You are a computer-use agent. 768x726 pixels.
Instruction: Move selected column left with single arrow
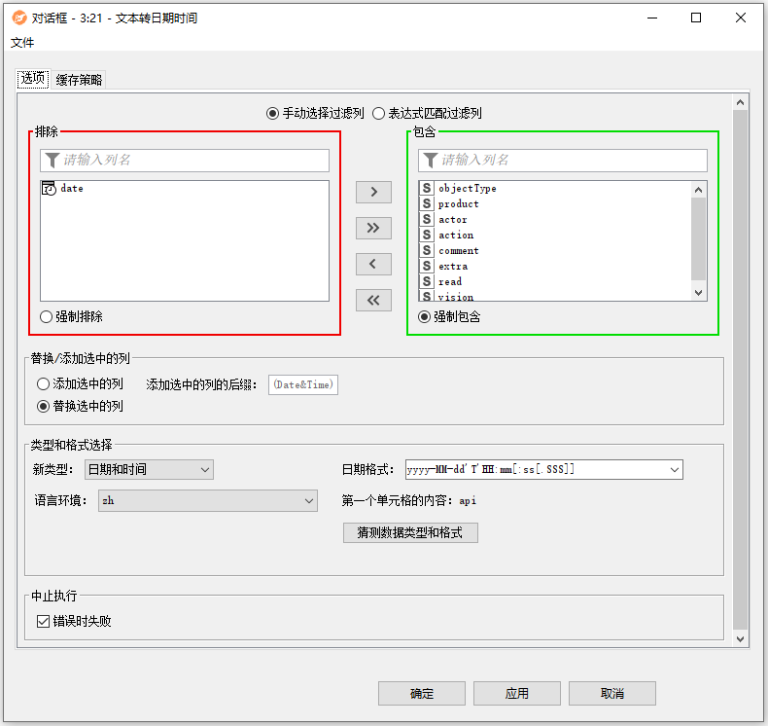click(x=373, y=265)
